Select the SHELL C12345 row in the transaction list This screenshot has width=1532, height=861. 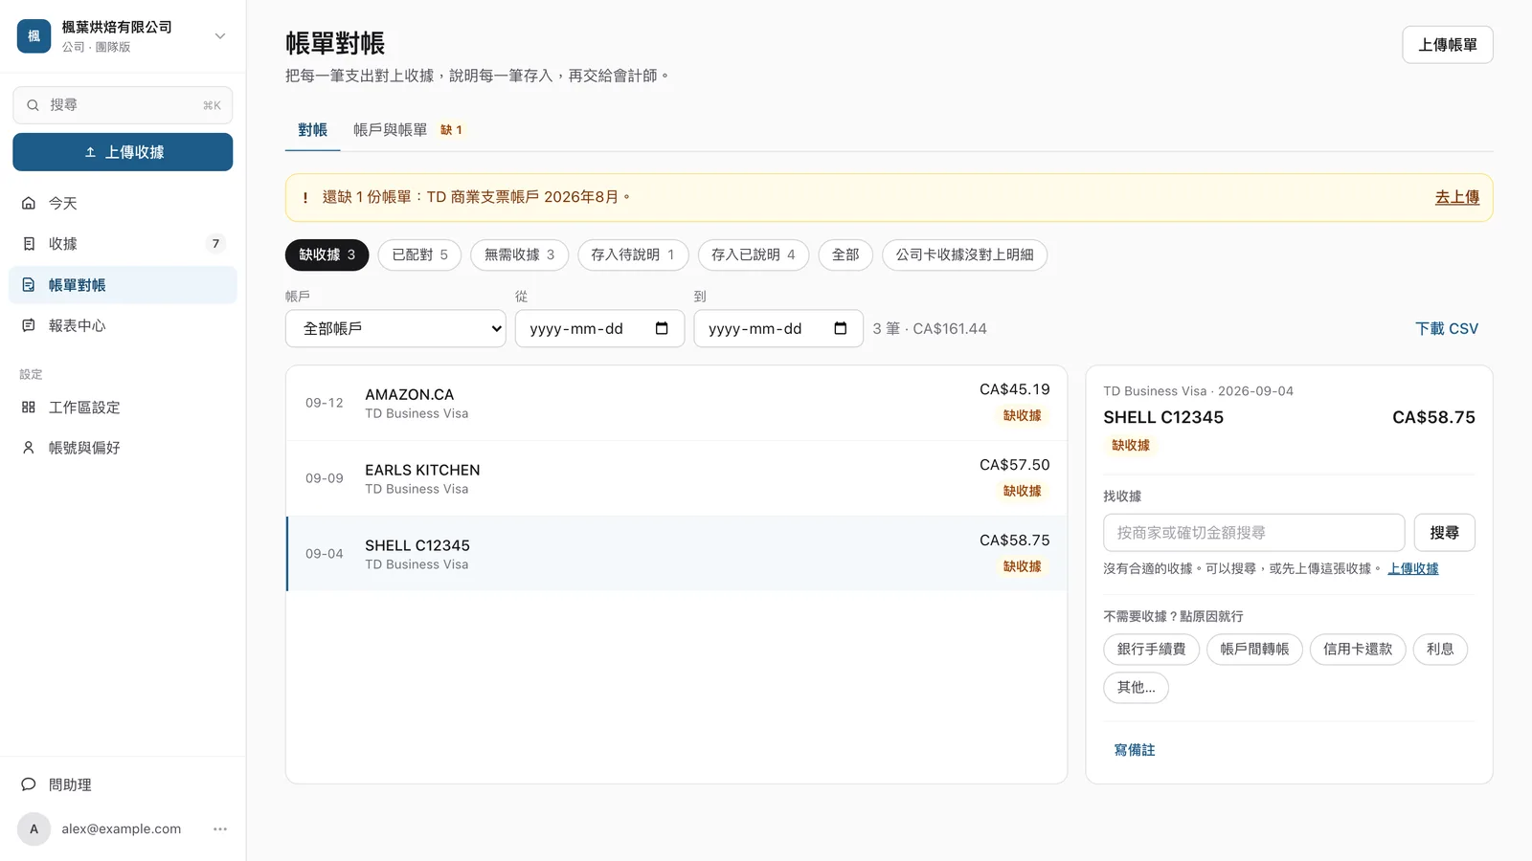pyautogui.click(x=676, y=554)
